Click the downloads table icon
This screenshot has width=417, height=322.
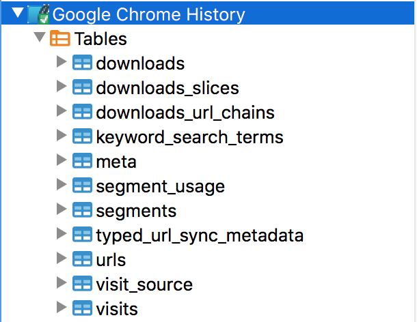pyautogui.click(x=82, y=63)
